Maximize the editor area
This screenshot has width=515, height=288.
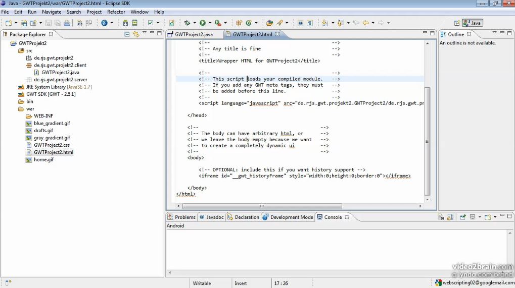(432, 33)
